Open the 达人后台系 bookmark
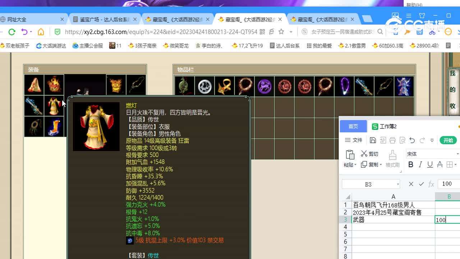This screenshot has width=460, height=259. click(285, 46)
